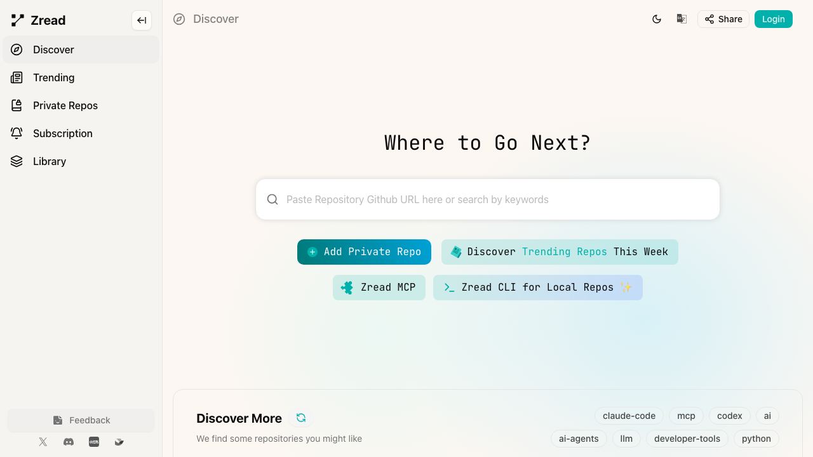Image resolution: width=813 pixels, height=457 pixels.
Task: Open Discover Trending Repos This Week
Action: click(x=560, y=252)
